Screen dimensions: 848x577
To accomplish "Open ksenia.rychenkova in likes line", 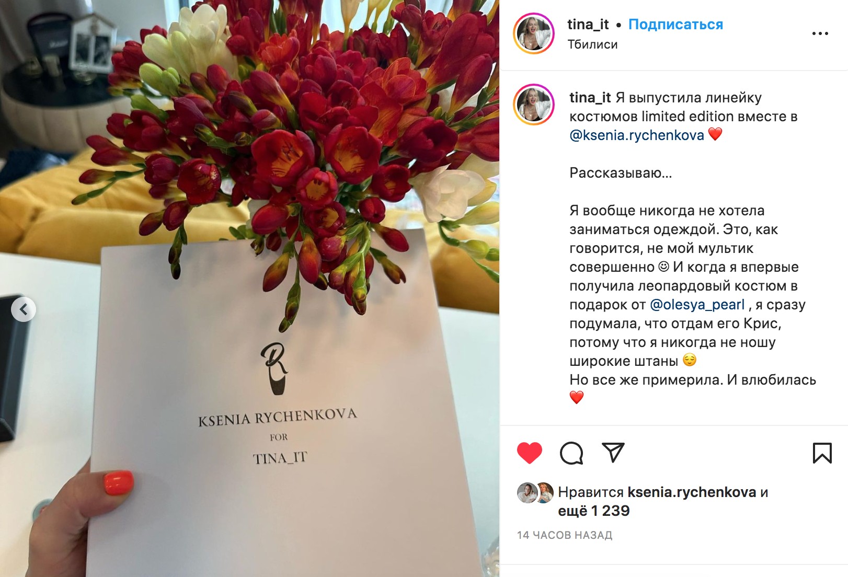I will point(692,492).
